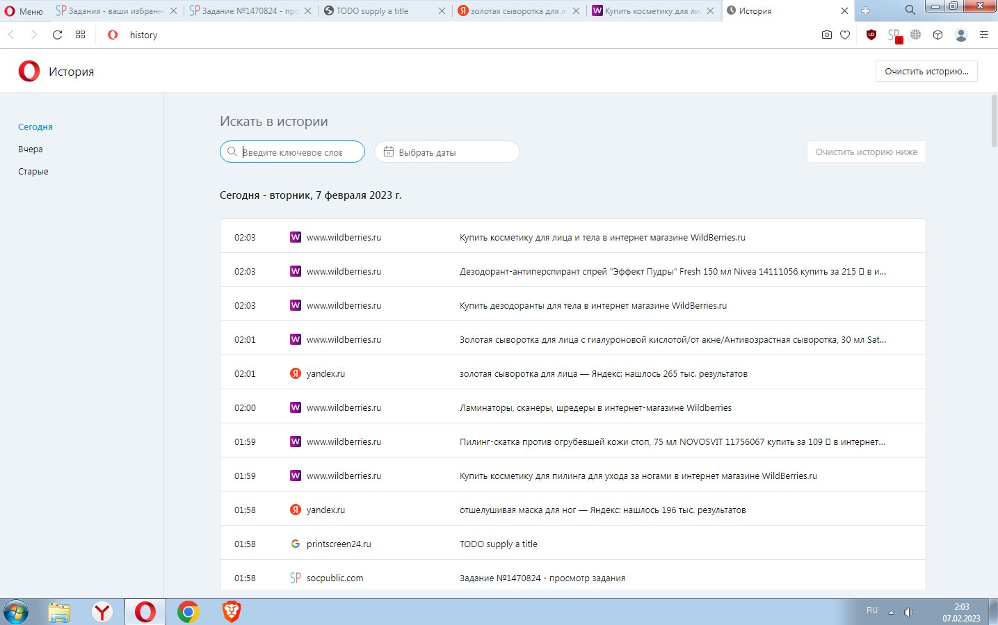Select Старые in history sidebar
The image size is (998, 625).
coord(33,171)
